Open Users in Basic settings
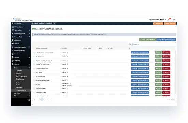The width and height of the screenshot is (188, 123). pyautogui.click(x=18, y=82)
